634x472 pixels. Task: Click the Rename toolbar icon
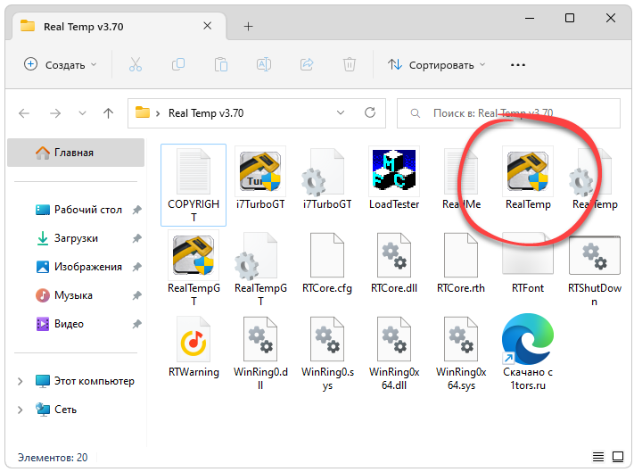[x=264, y=65]
